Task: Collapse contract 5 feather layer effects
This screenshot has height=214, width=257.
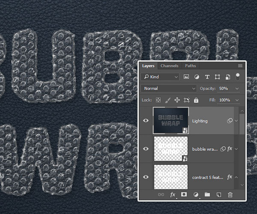Action: [x=236, y=177]
